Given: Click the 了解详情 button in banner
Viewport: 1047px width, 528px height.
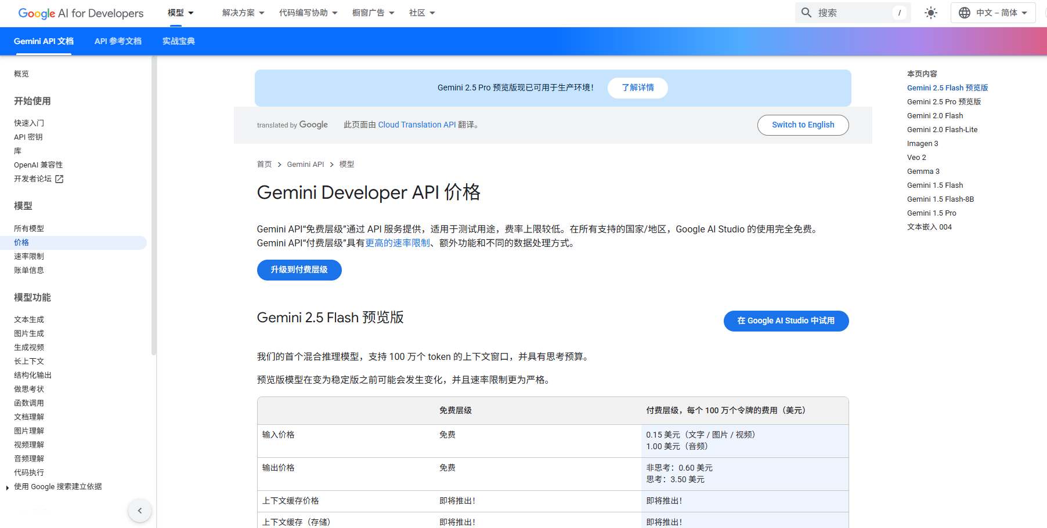Looking at the screenshot, I should coord(638,88).
